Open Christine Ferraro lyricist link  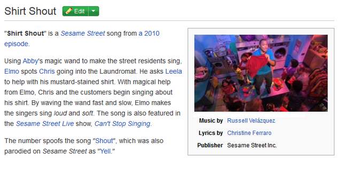(250, 133)
